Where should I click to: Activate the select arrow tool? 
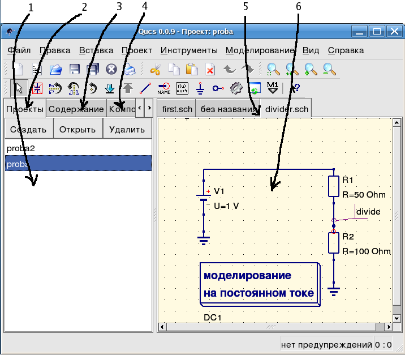(x=19, y=88)
